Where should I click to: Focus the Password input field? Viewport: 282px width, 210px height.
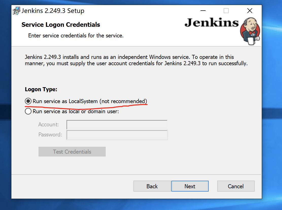pos(117,135)
